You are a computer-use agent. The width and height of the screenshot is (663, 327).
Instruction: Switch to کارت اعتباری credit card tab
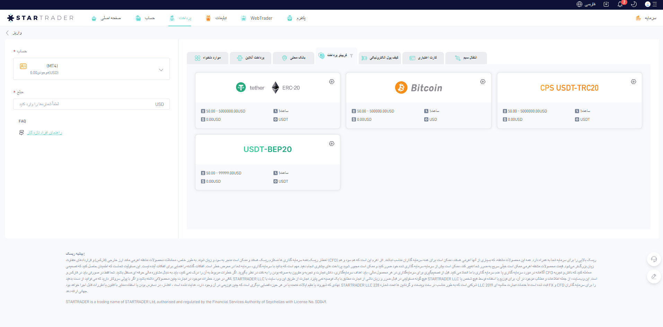point(423,58)
